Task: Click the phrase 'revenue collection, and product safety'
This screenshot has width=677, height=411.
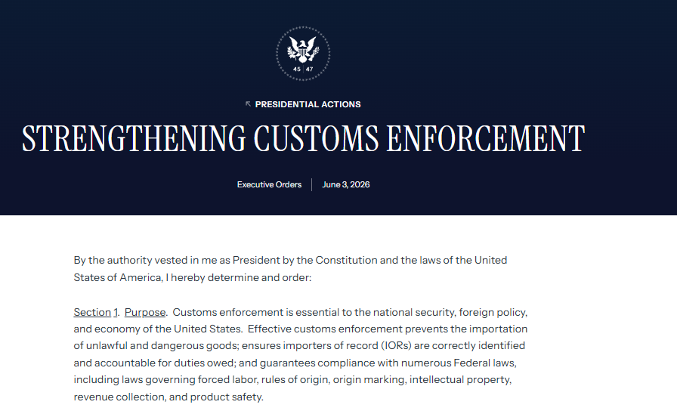Action: pos(168,397)
